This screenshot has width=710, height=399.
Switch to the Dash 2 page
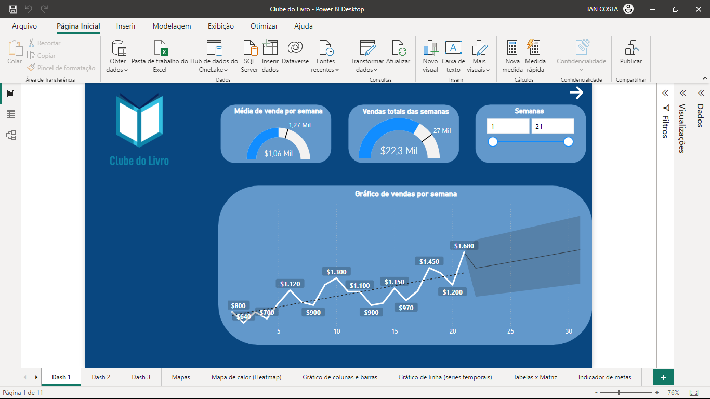click(101, 377)
